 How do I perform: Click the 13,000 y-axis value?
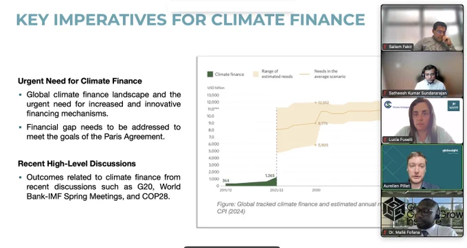tap(213, 95)
